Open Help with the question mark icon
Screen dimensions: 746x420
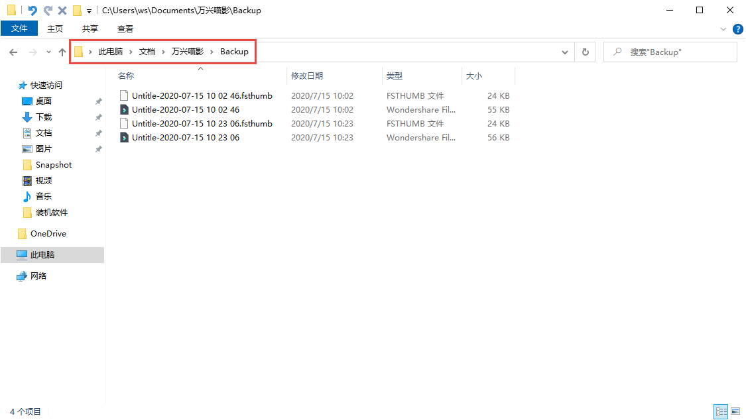point(738,29)
